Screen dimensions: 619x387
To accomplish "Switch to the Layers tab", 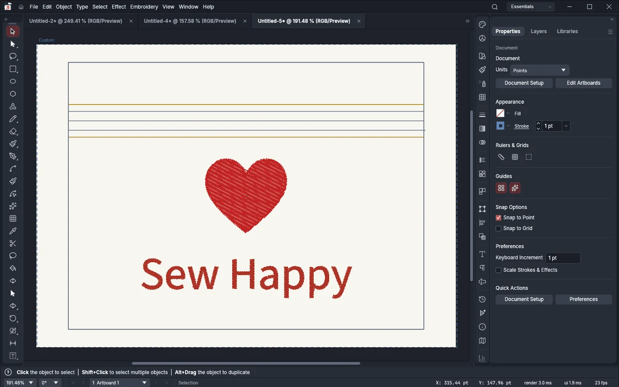I will pos(539,31).
